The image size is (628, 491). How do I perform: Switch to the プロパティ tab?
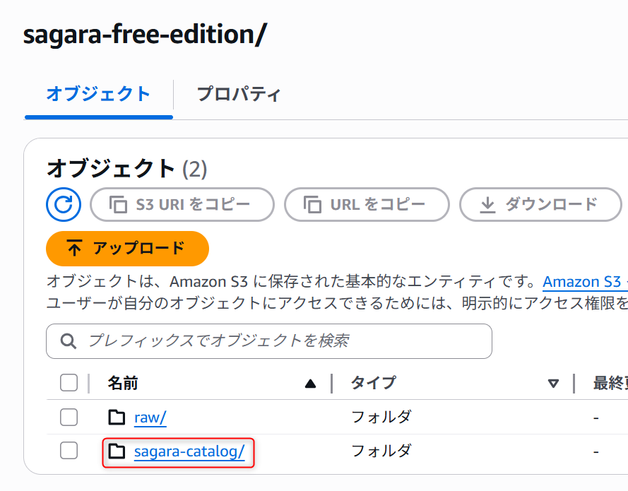[239, 95]
